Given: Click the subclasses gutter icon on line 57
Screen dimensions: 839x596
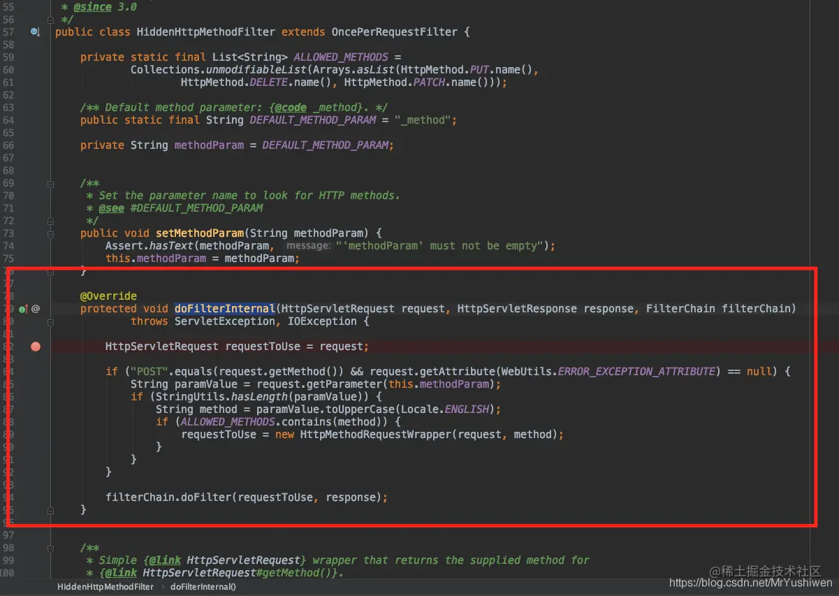Looking at the screenshot, I should click(35, 31).
